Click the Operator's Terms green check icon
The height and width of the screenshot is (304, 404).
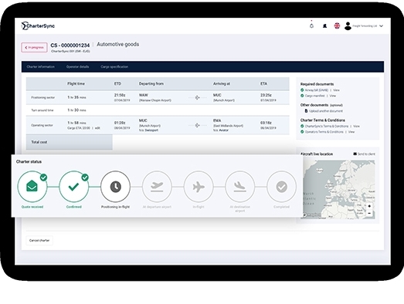coord(302,132)
